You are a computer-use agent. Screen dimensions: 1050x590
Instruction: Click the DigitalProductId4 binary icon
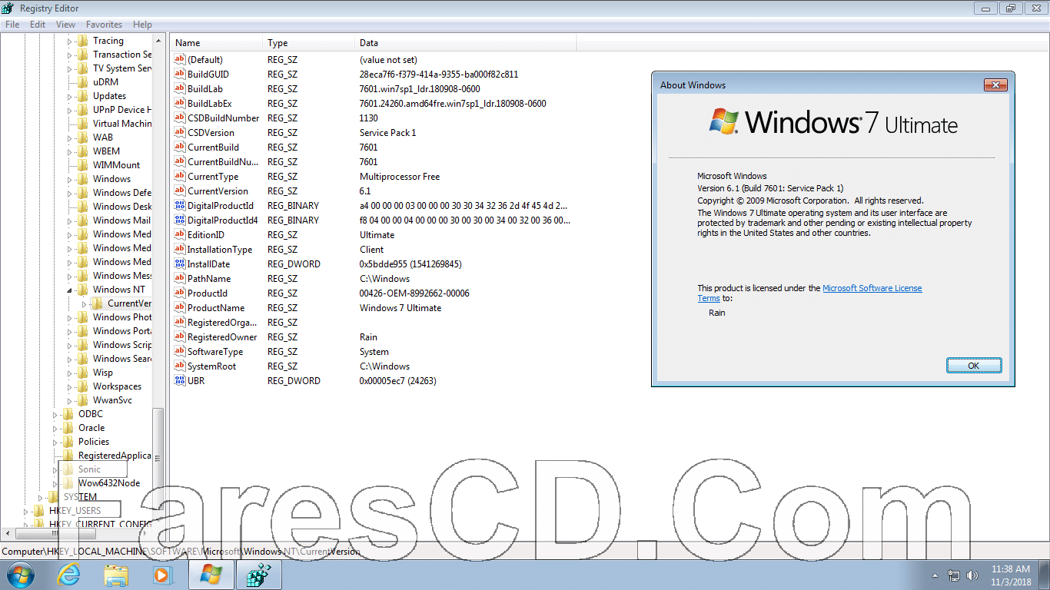[x=179, y=220]
